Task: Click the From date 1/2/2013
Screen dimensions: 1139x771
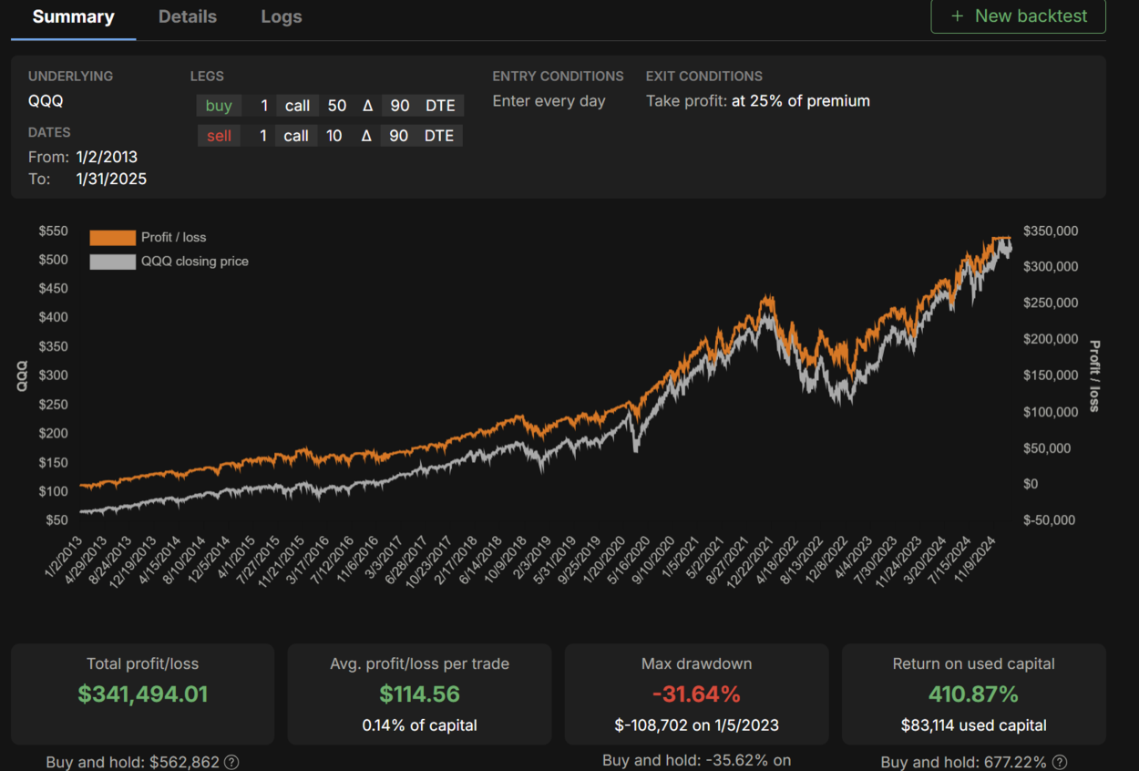Action: [107, 157]
